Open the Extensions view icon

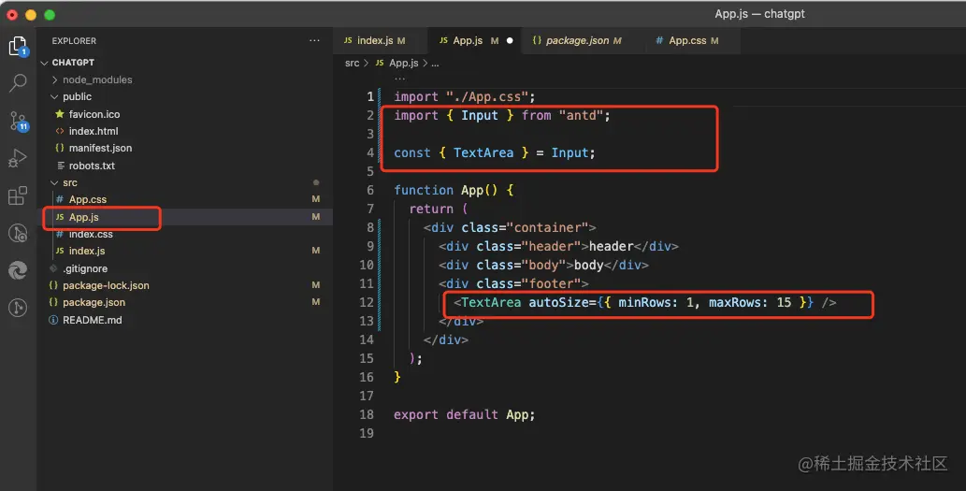click(17, 195)
